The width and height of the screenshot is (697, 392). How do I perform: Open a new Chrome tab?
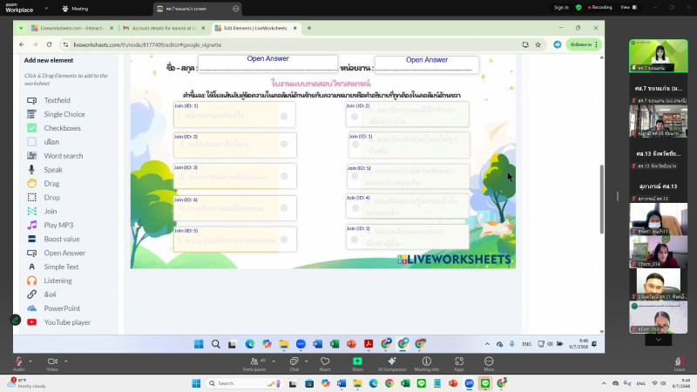click(309, 28)
